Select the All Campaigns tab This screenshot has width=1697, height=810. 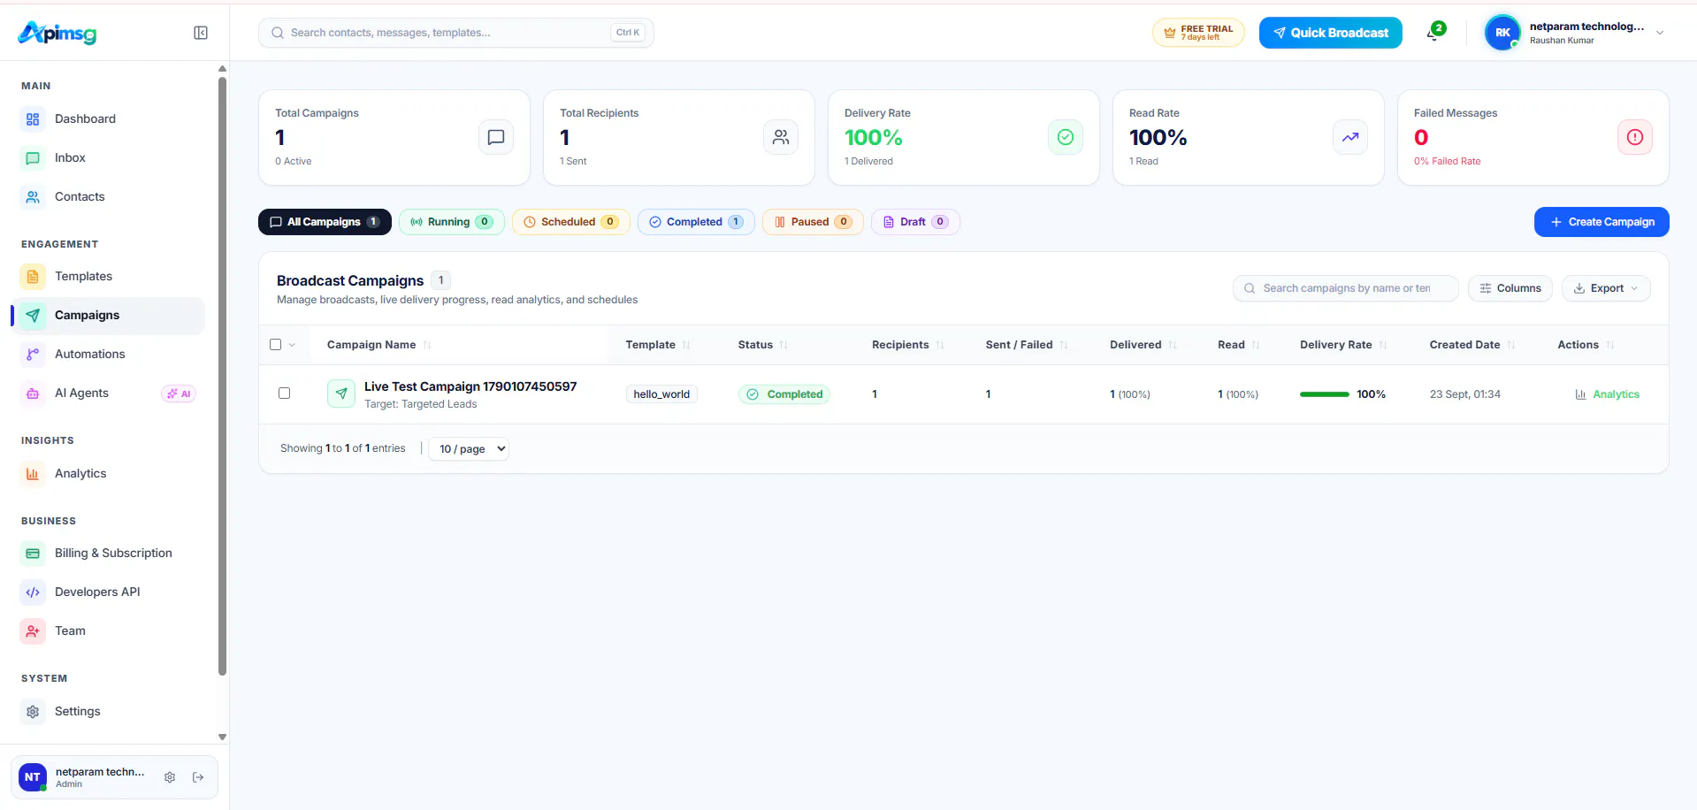click(325, 222)
